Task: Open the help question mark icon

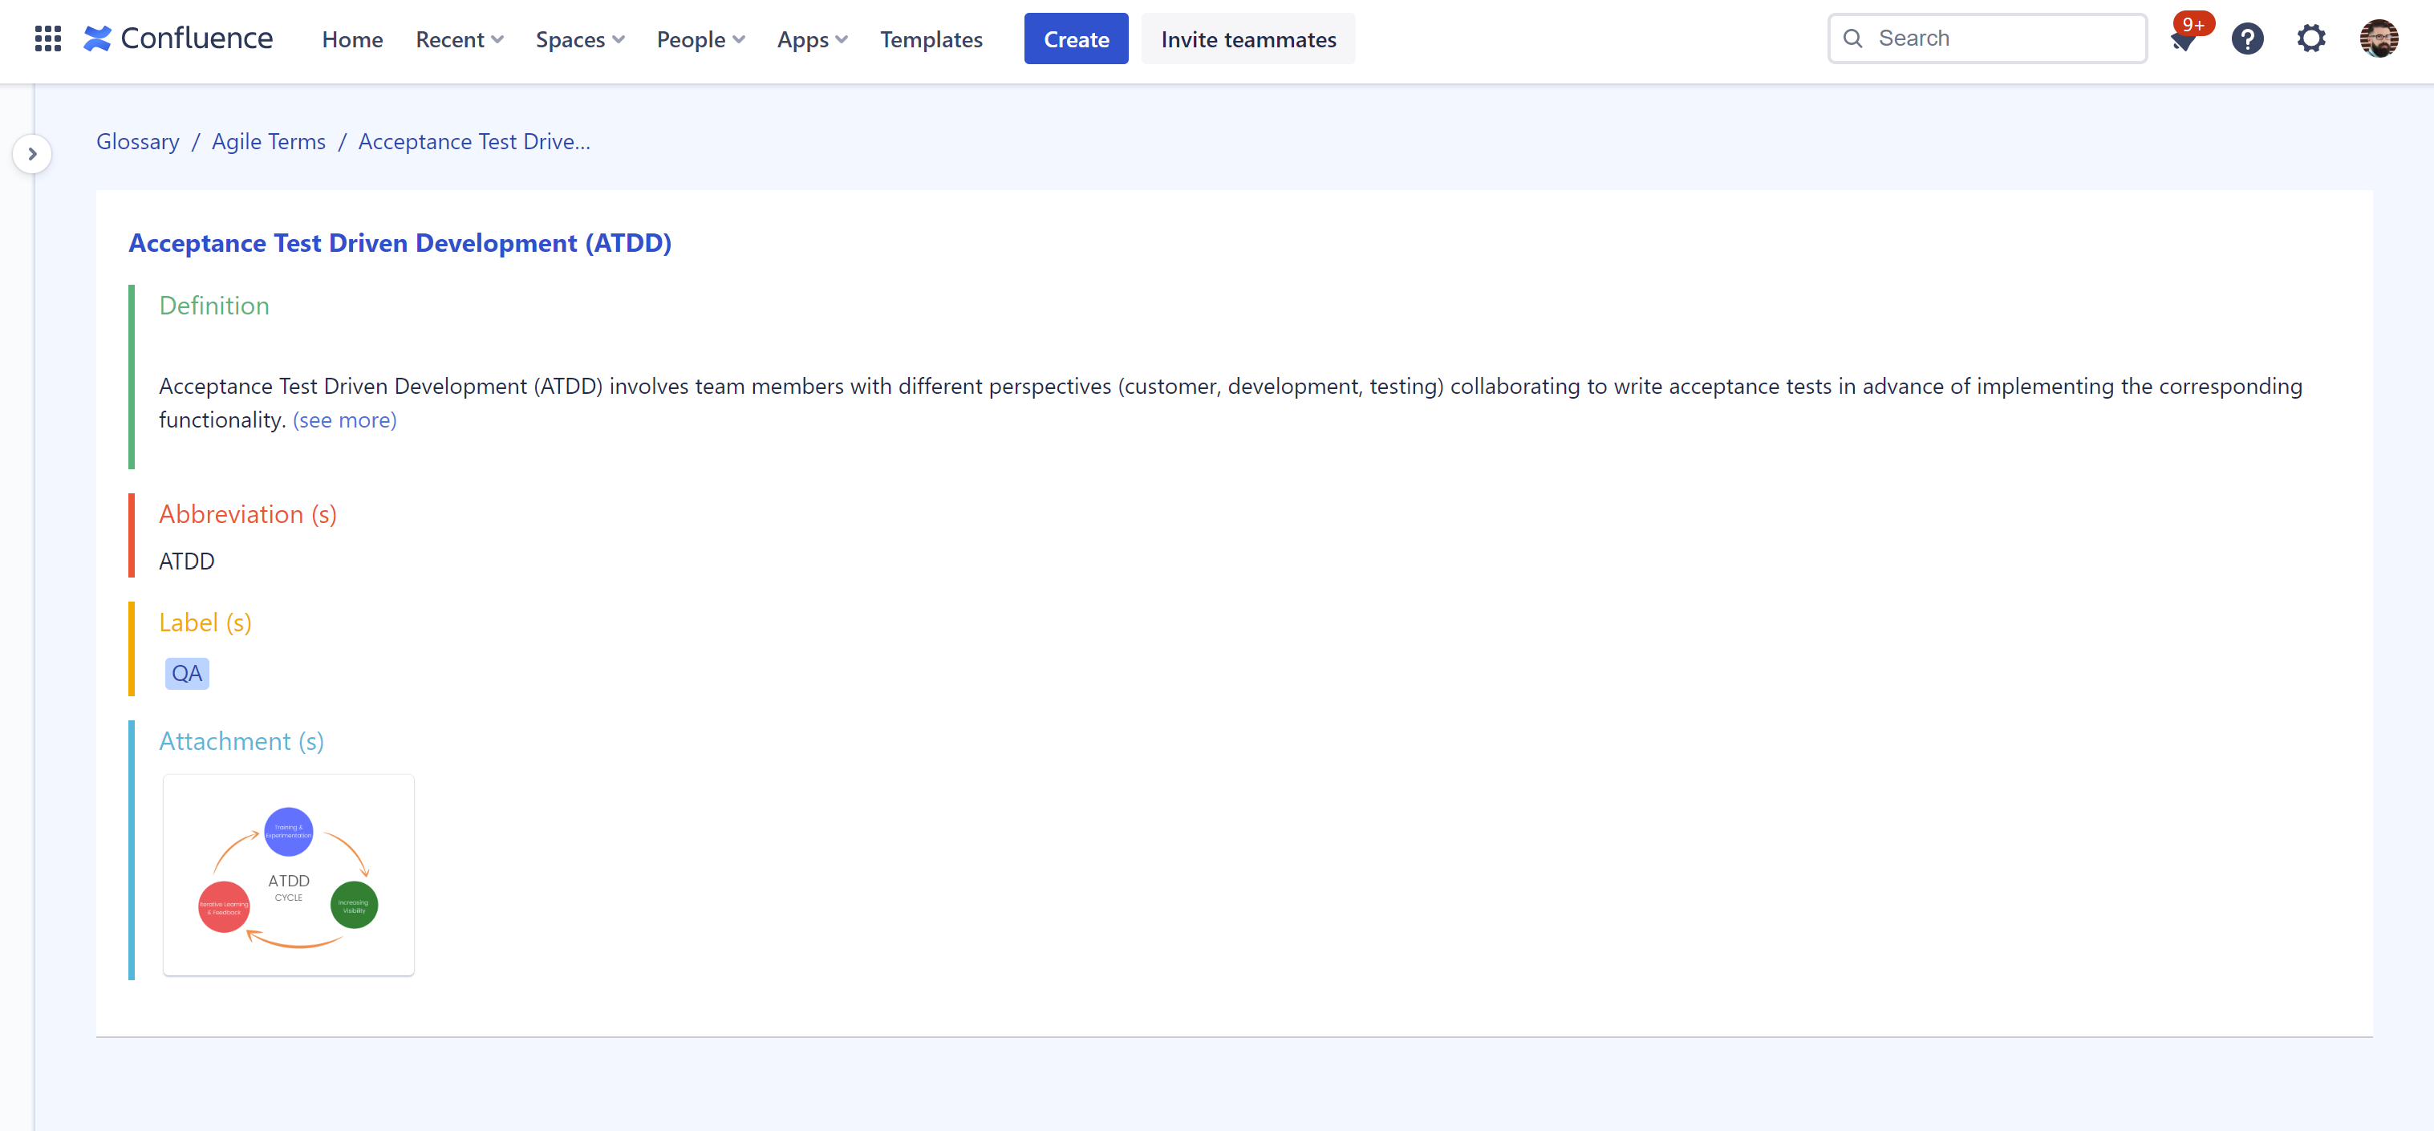Action: tap(2248, 38)
